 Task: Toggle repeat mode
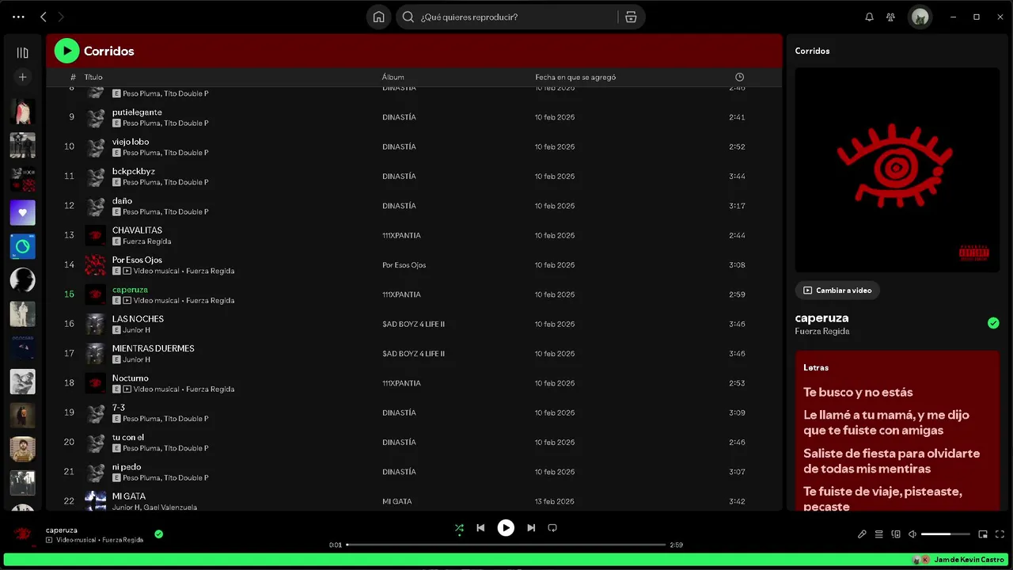pos(552,528)
